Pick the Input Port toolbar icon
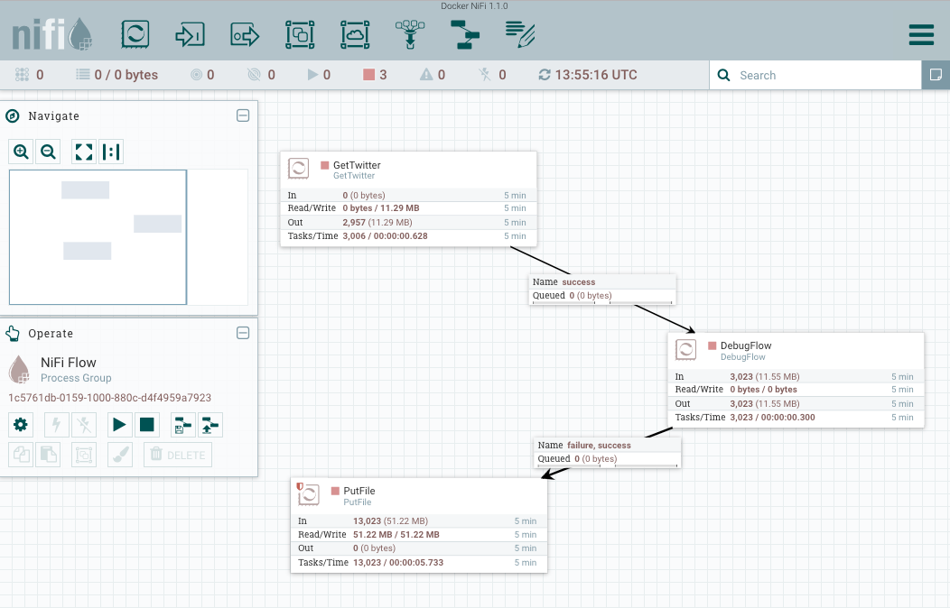 point(190,34)
